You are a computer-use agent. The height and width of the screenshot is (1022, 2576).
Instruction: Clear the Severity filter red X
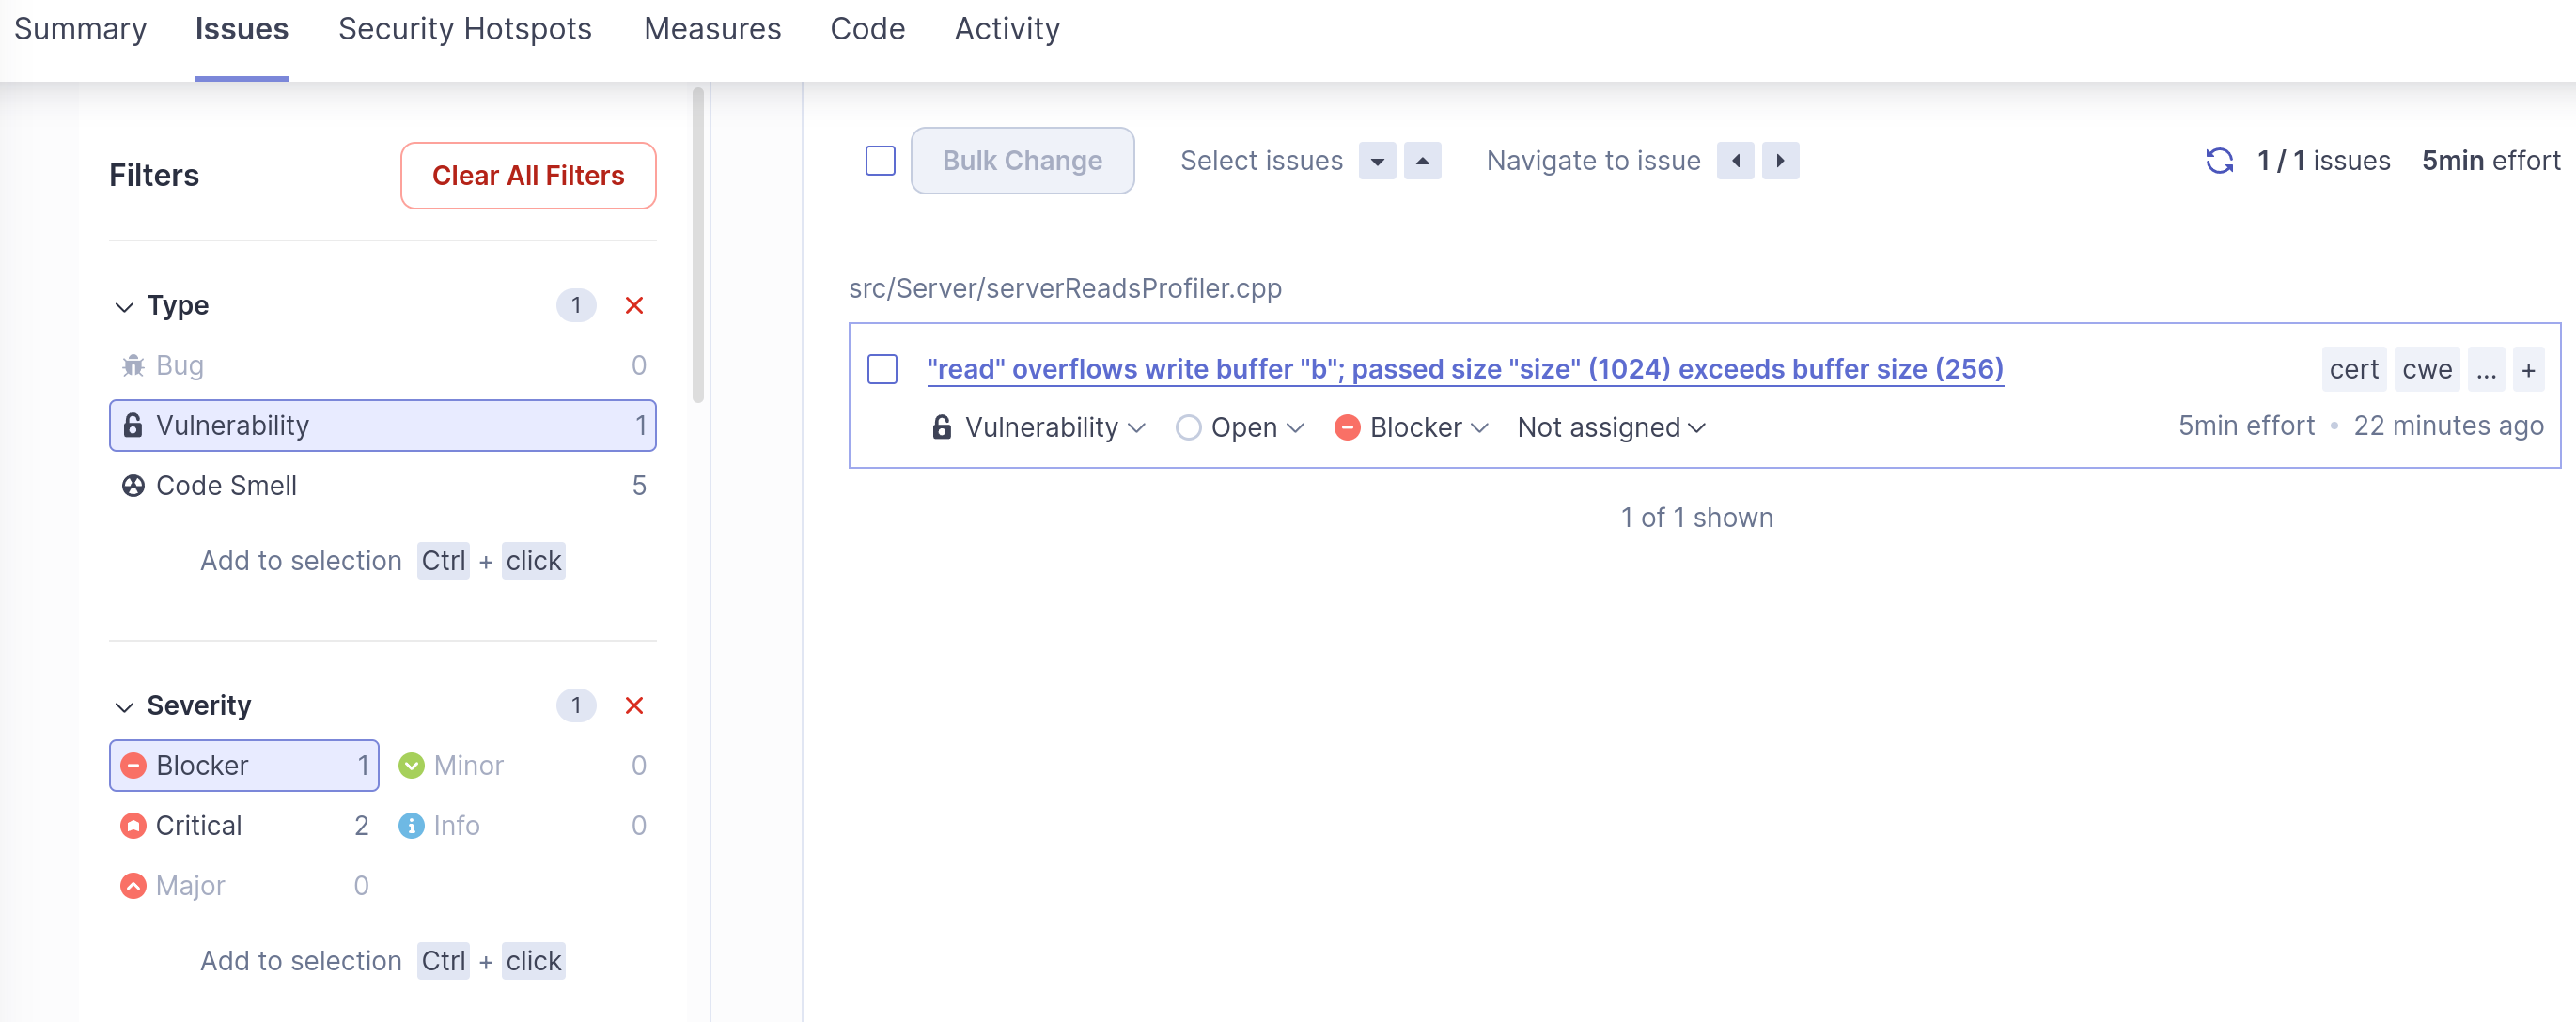point(633,705)
